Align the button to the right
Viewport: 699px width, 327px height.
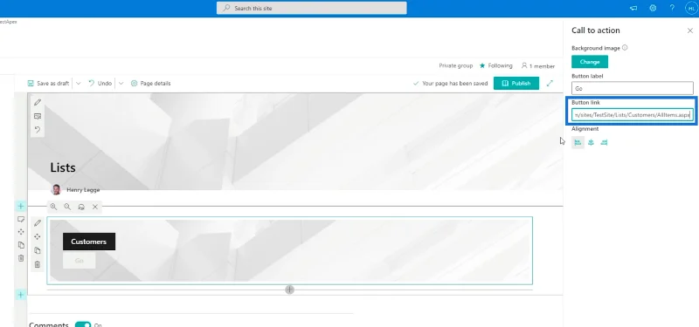pyautogui.click(x=604, y=142)
